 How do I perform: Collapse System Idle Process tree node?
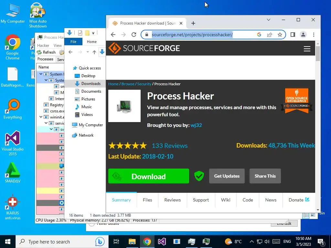pyautogui.click(x=41, y=74)
